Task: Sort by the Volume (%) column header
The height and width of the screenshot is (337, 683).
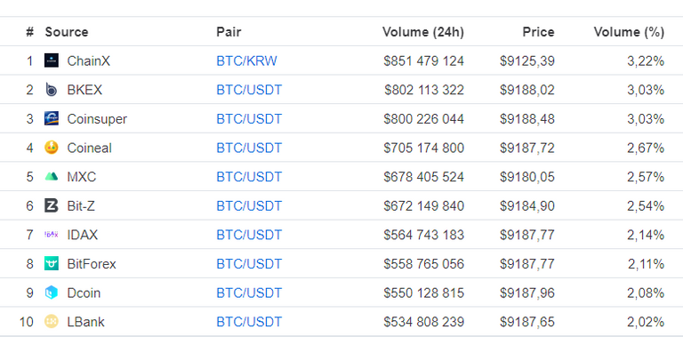Action: pos(629,32)
